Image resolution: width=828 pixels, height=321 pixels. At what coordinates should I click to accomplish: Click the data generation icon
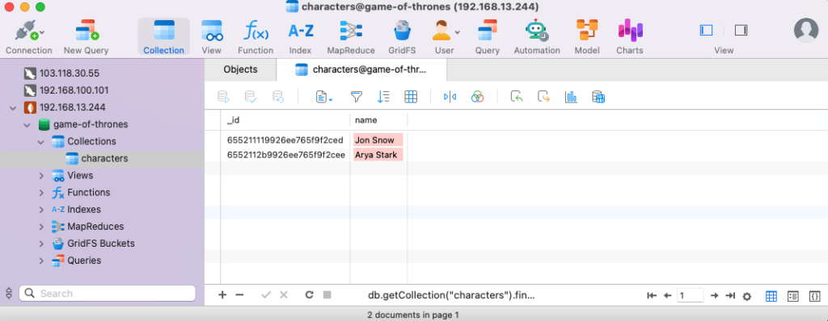coord(598,97)
